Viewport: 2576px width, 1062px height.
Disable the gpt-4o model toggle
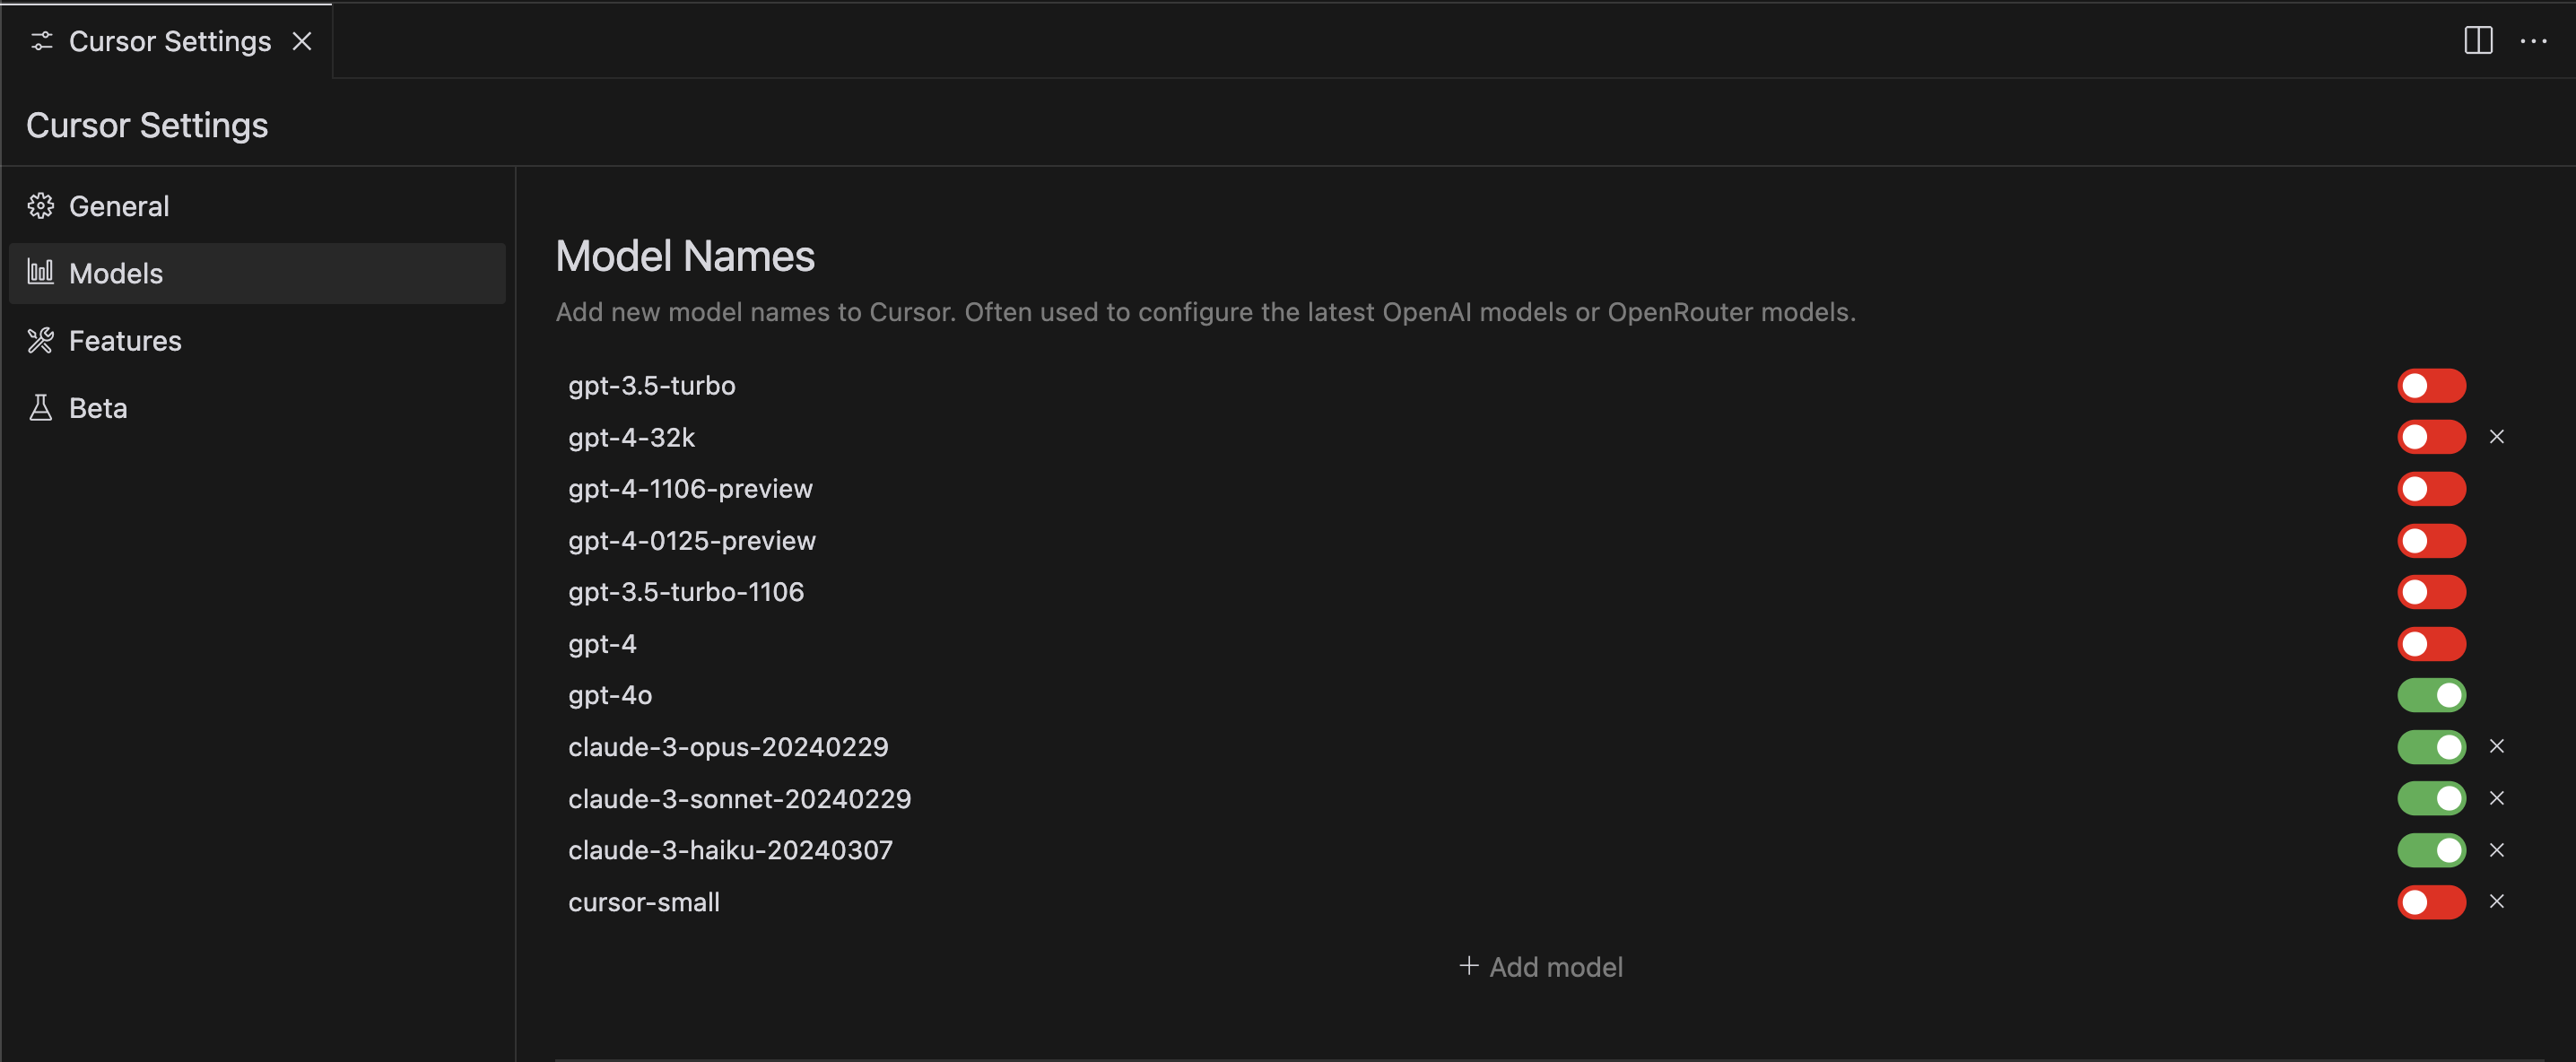(2431, 695)
